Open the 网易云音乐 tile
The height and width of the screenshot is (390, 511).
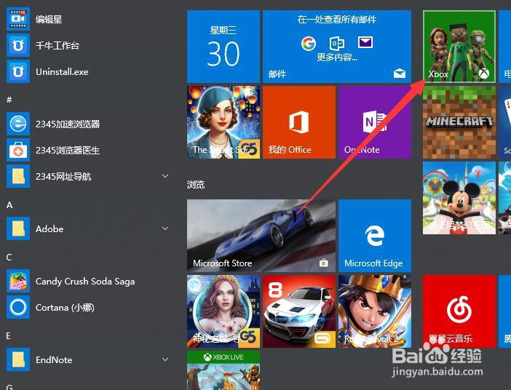pyautogui.click(x=459, y=311)
